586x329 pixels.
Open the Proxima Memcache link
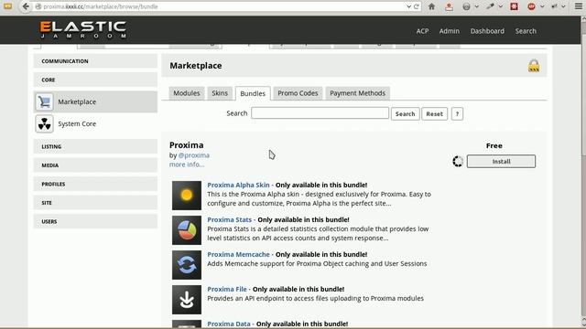point(238,254)
